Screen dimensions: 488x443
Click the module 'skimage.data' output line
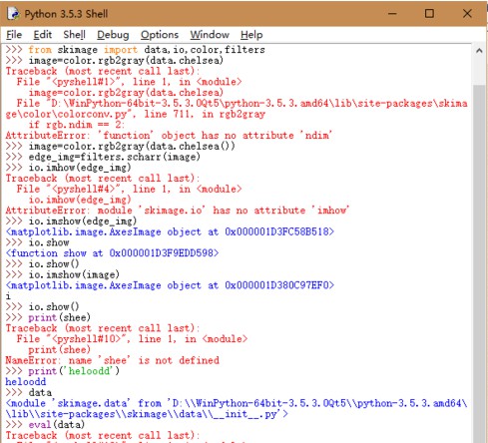coord(237,408)
